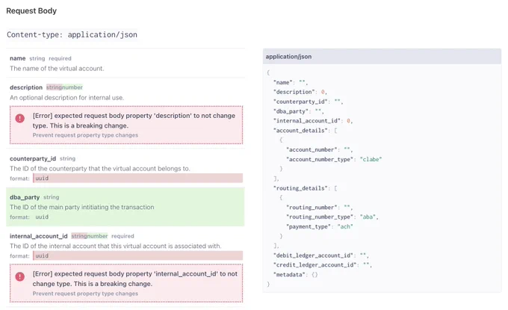The height and width of the screenshot is (310, 508).
Task: Click the required label next to internal_account_id
Action: point(123,236)
